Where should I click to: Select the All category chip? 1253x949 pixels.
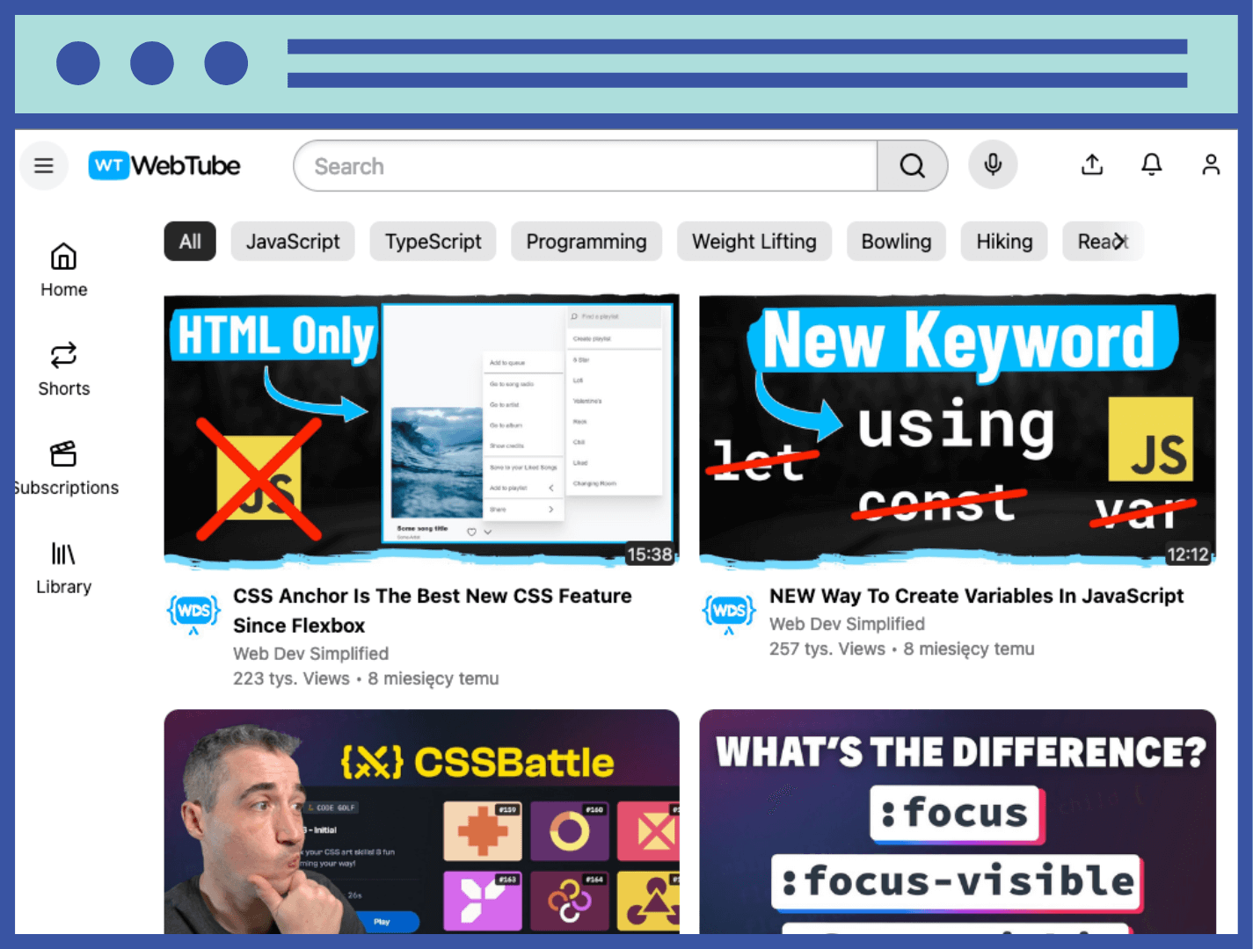190,242
